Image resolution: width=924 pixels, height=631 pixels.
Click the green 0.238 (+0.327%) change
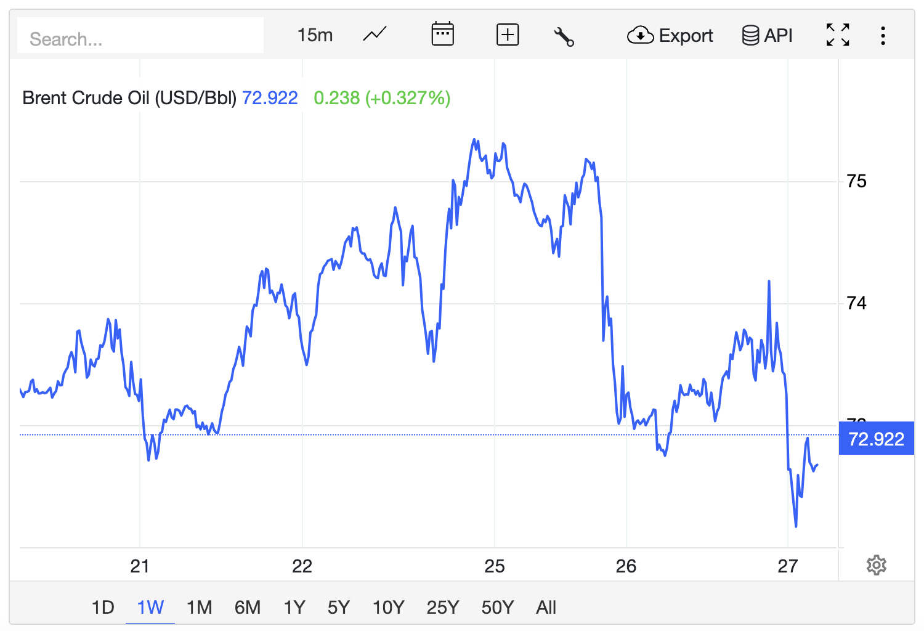382,98
